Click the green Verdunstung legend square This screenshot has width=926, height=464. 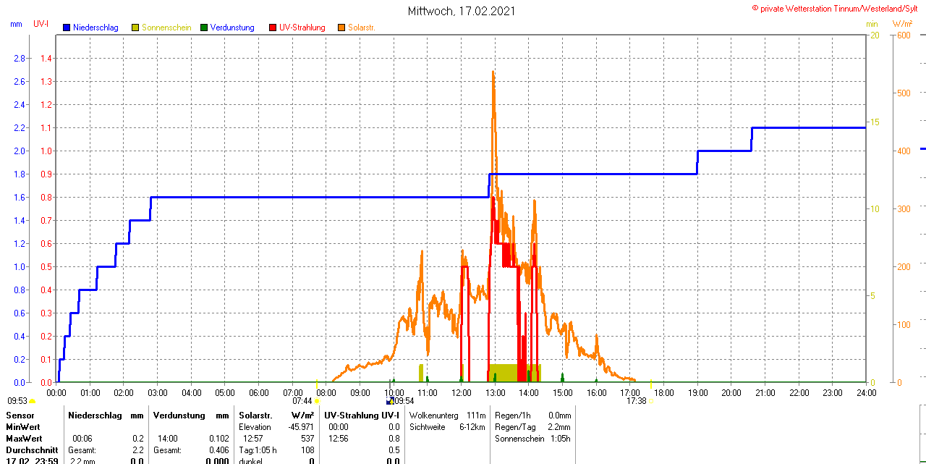[x=204, y=28]
